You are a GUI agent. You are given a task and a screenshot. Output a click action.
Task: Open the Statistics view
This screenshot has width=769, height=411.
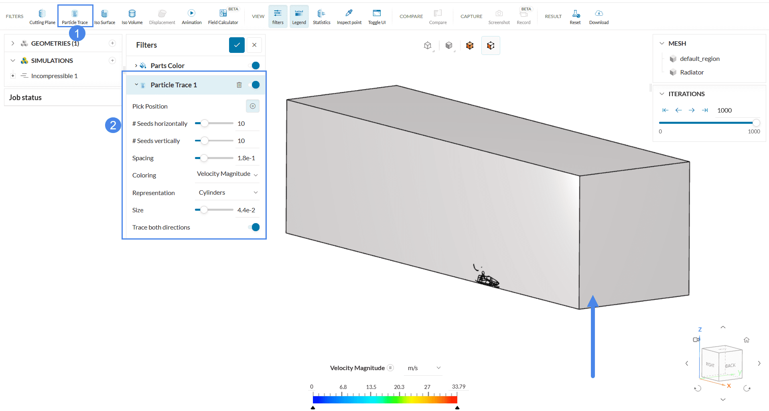pyautogui.click(x=321, y=16)
